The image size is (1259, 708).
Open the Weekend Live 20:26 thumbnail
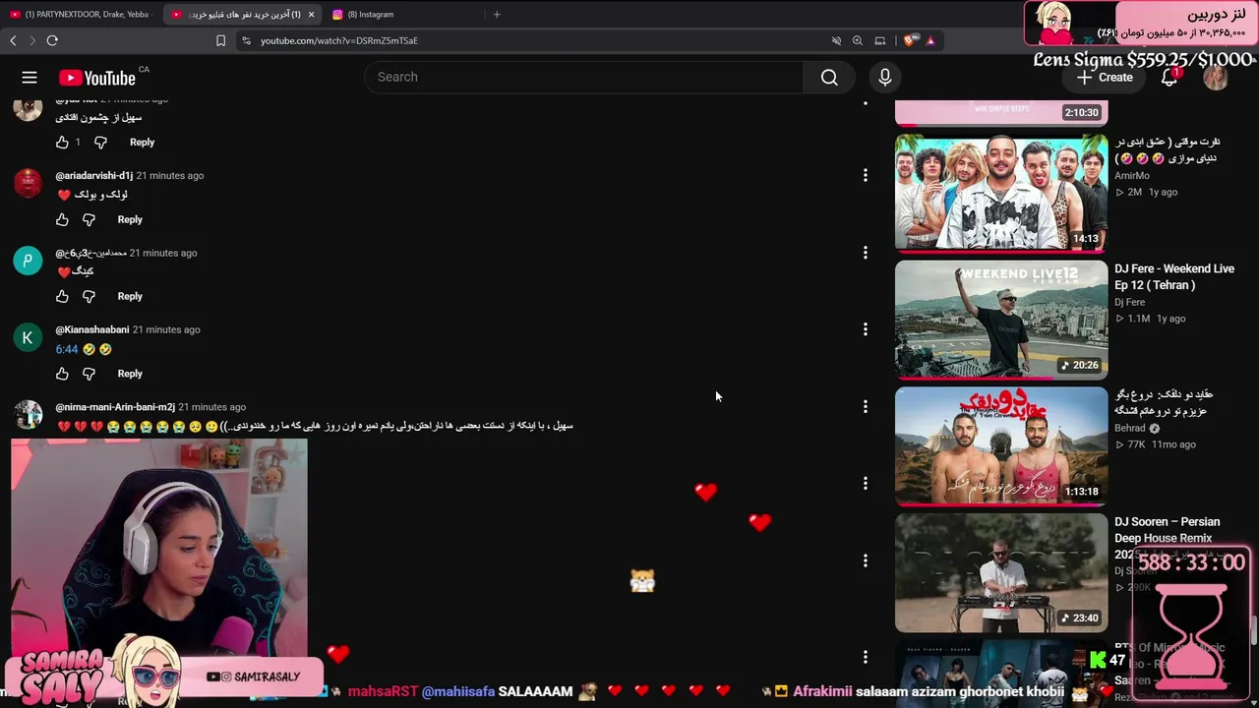pyautogui.click(x=1001, y=320)
